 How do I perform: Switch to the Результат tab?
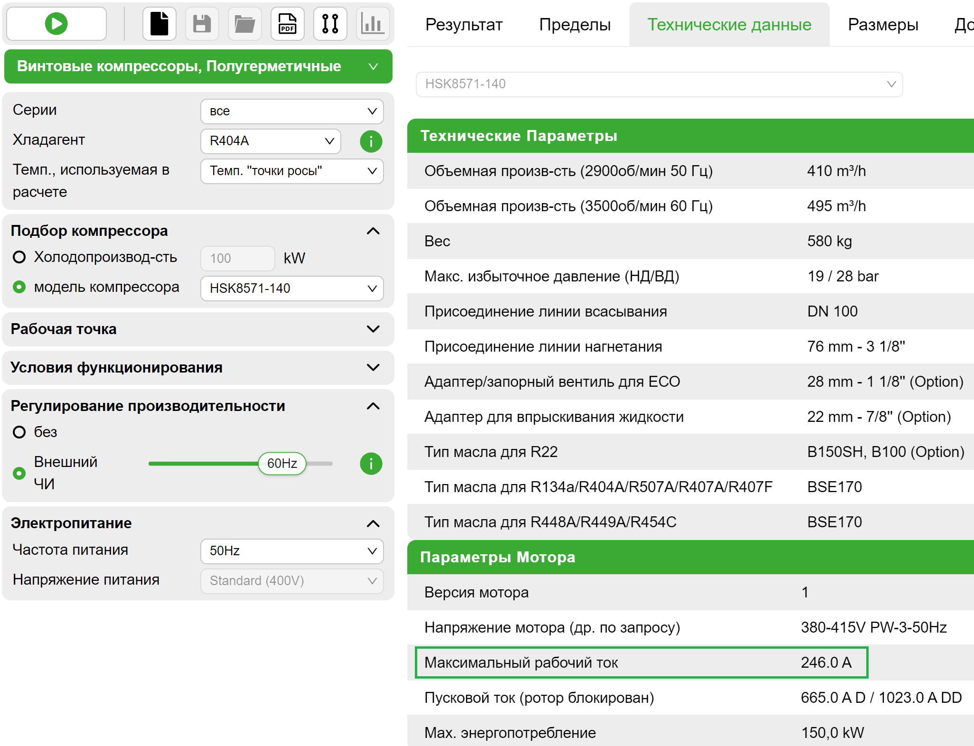pos(464,24)
